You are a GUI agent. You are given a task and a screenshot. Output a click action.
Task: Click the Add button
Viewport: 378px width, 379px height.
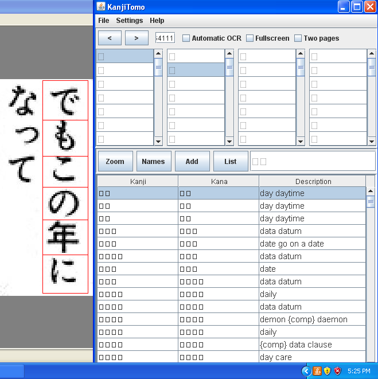pos(192,161)
